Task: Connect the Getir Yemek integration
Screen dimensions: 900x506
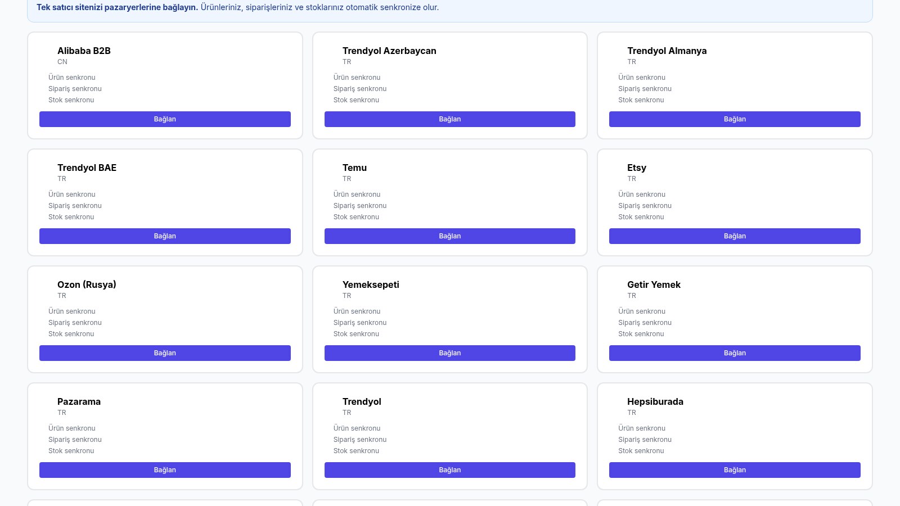Action: [735, 353]
